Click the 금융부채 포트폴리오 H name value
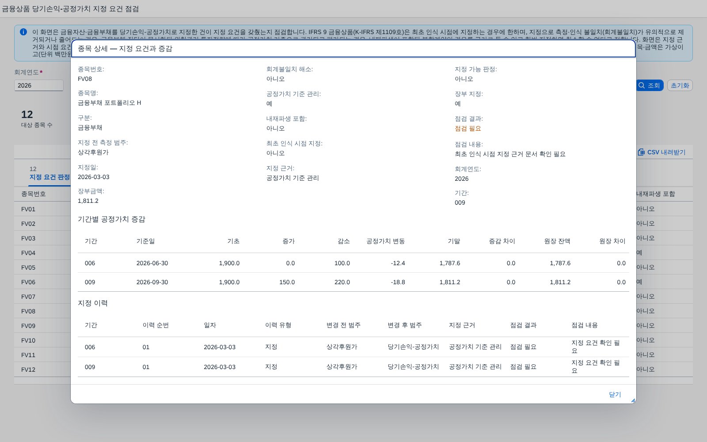This screenshot has height=442, width=707. pyautogui.click(x=110, y=103)
